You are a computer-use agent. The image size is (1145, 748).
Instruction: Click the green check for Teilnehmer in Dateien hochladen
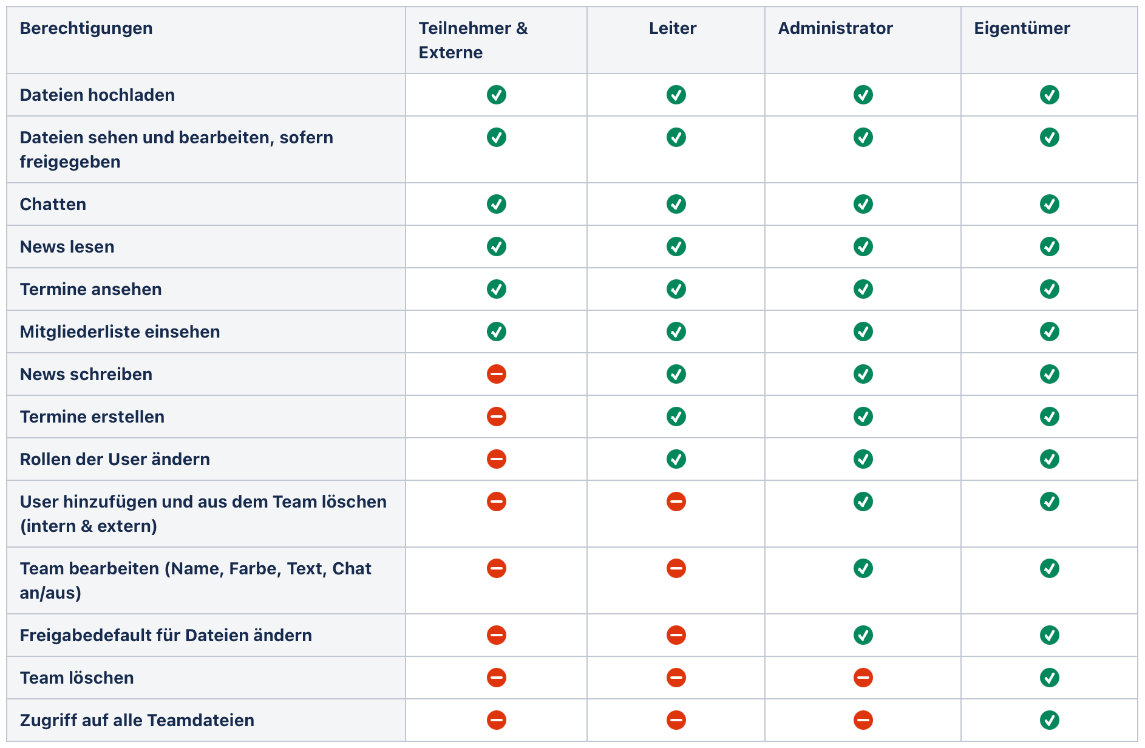coord(496,95)
